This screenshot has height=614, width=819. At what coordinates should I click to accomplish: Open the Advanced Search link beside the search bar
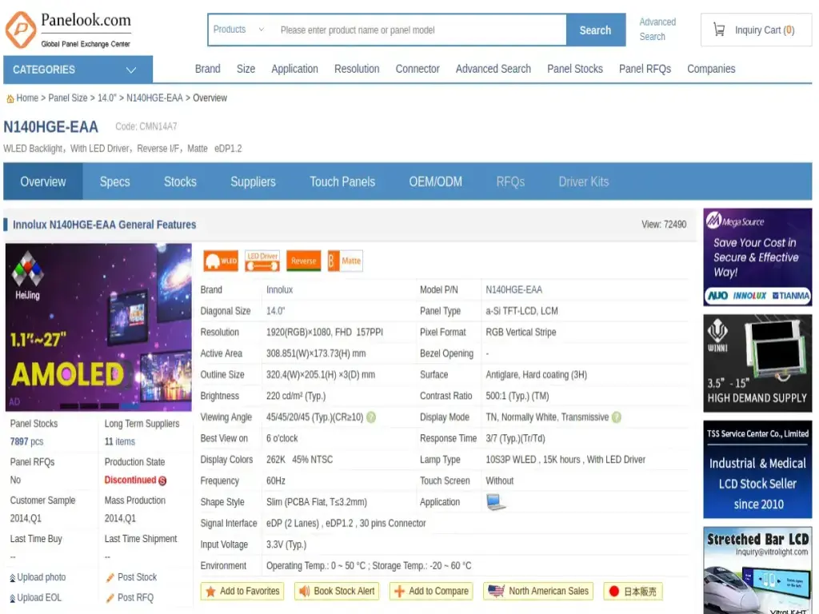tap(657, 30)
